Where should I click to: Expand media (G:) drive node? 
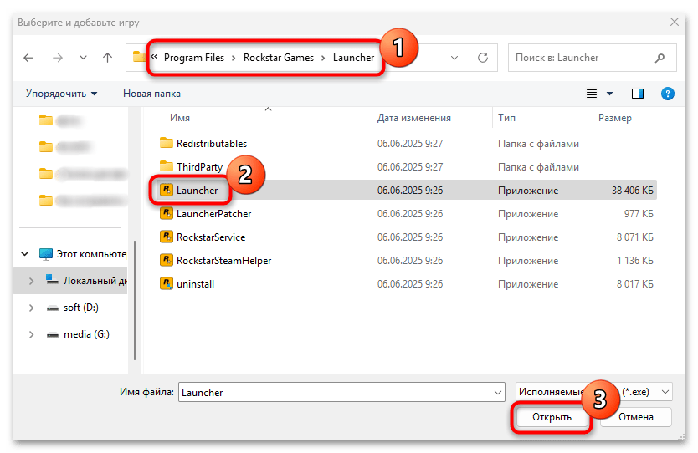tap(31, 334)
